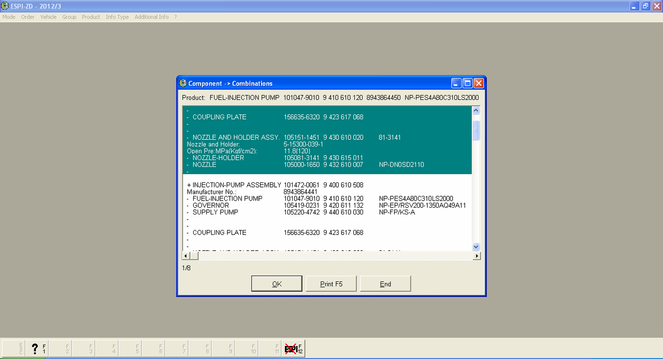Minimize the Component Combinations dialog
Image resolution: width=663 pixels, height=359 pixels.
(456, 83)
